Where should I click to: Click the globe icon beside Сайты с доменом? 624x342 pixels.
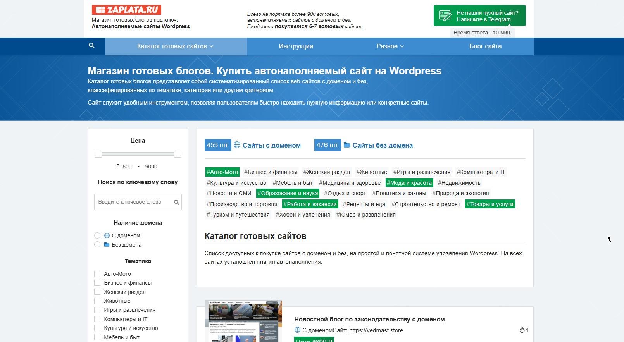[x=237, y=145]
